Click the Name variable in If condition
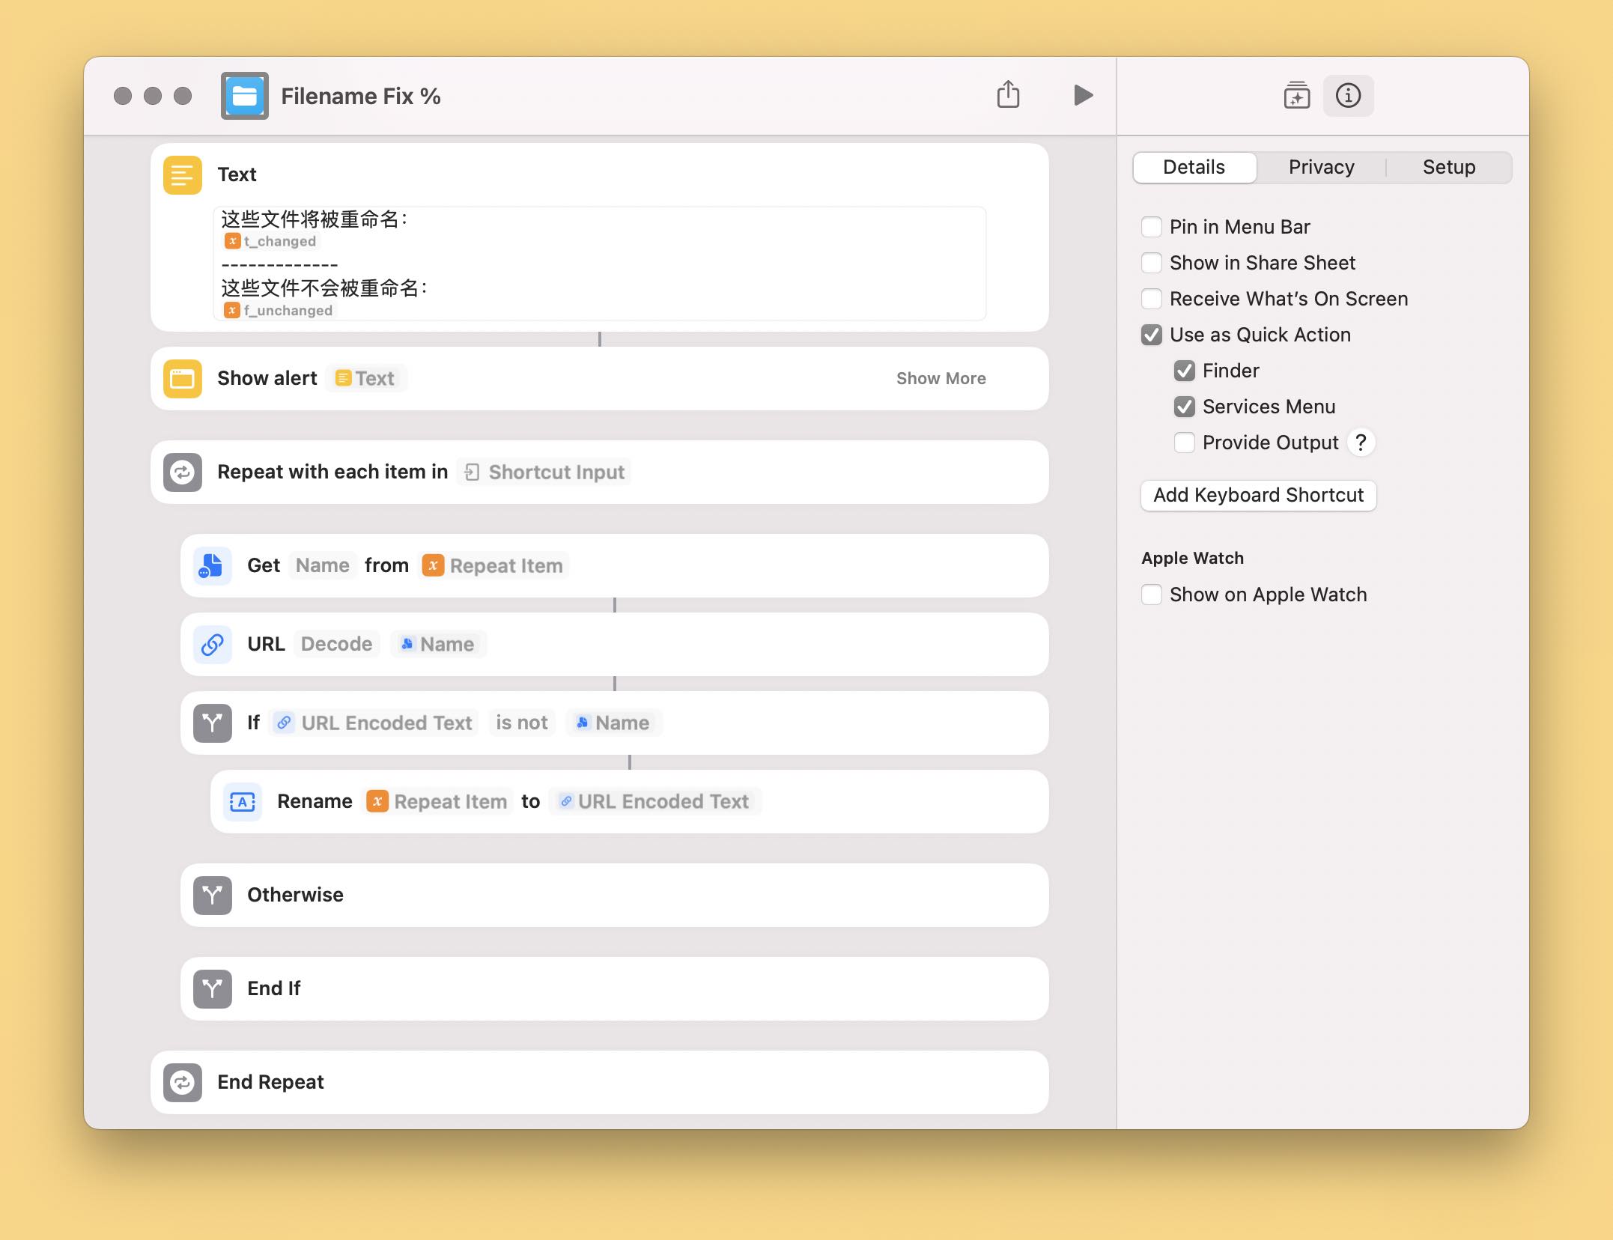The image size is (1613, 1240). click(613, 723)
